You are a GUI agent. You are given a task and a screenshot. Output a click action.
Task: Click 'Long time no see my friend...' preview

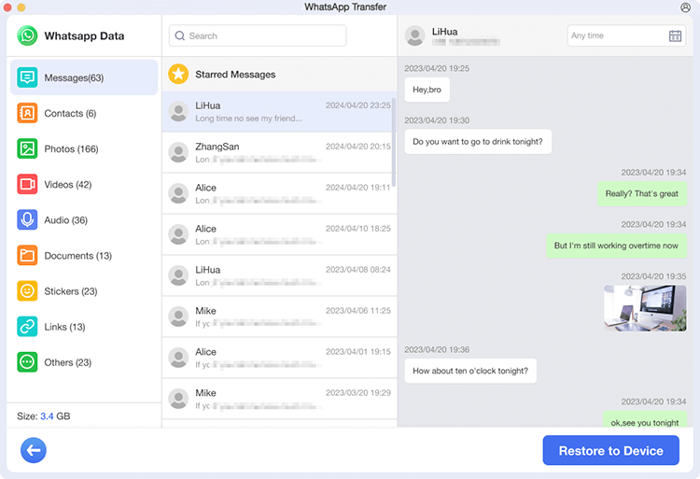[x=248, y=119]
